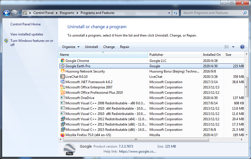Click the vertical scrollbar thumb
This screenshot has width=251, height=159.
click(x=246, y=87)
